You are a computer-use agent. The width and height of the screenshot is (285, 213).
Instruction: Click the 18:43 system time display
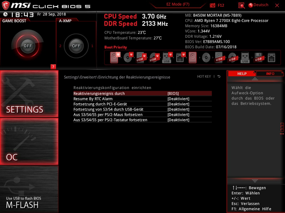[22, 14]
